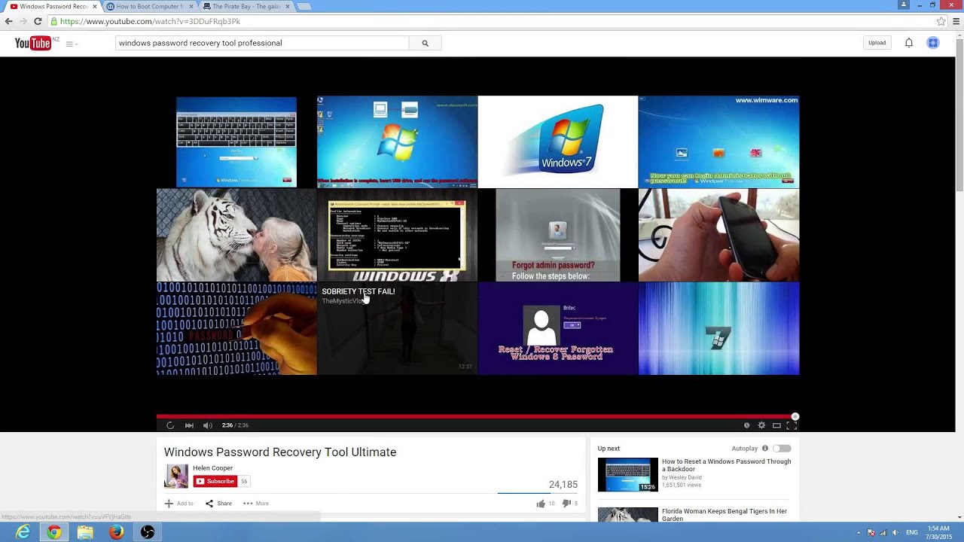964x542 pixels.
Task: Toggle theater mode in the player
Action: click(x=776, y=425)
